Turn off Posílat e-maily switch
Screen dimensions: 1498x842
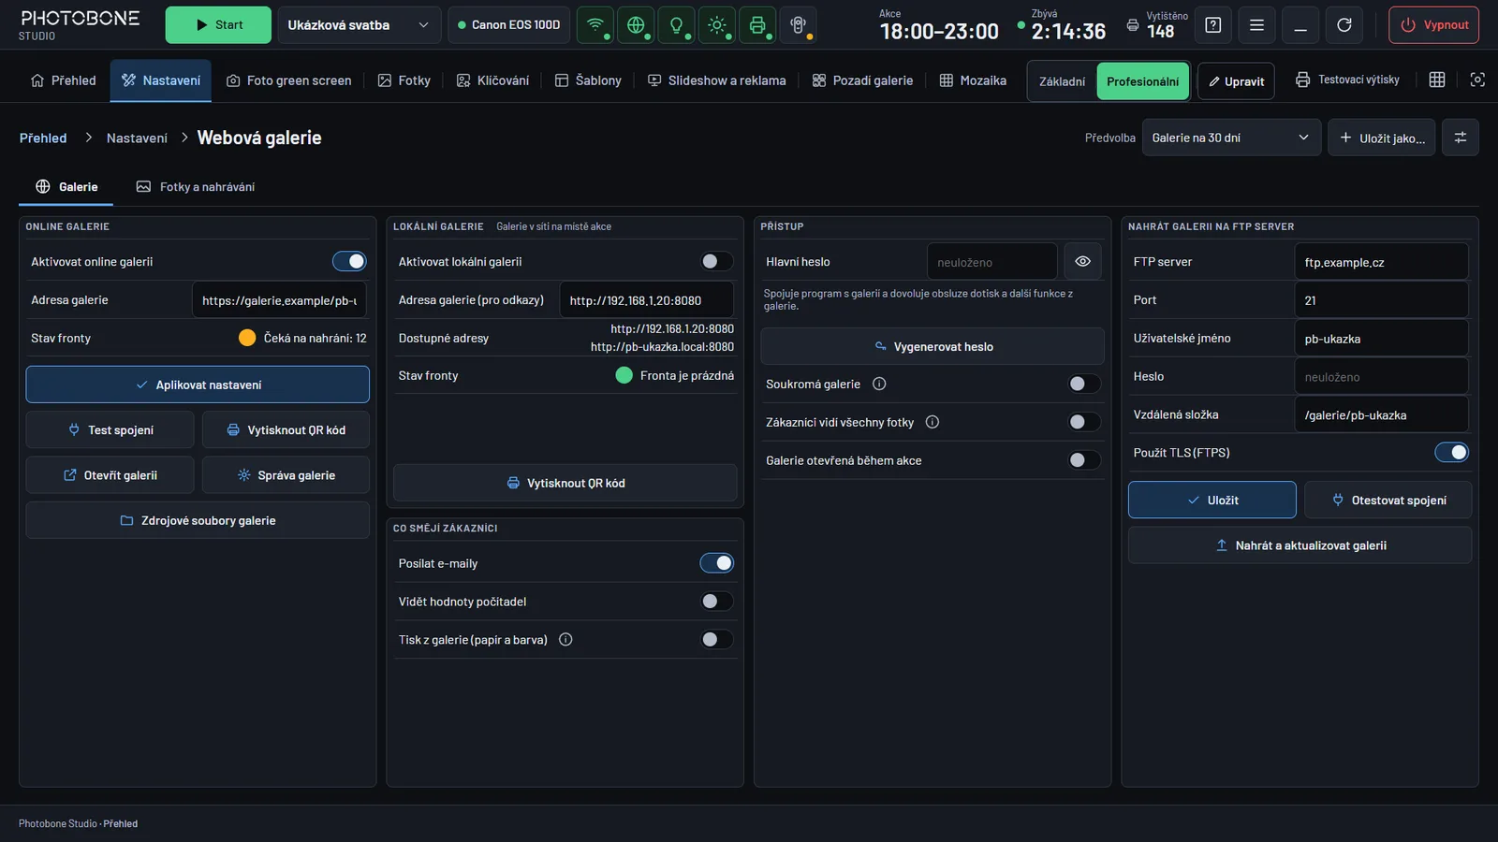pos(717,563)
